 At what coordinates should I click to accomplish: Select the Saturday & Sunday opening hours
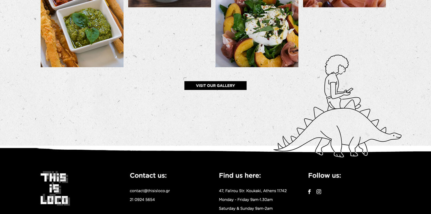pyautogui.click(x=246, y=209)
